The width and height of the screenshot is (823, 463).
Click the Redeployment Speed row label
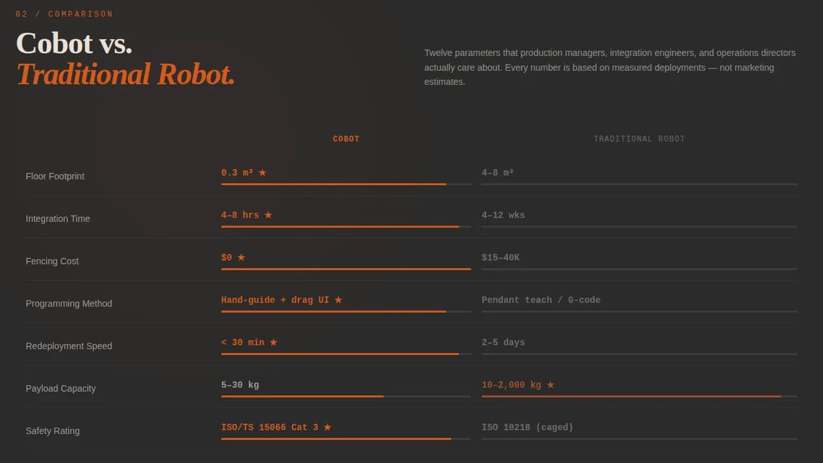[x=69, y=345]
